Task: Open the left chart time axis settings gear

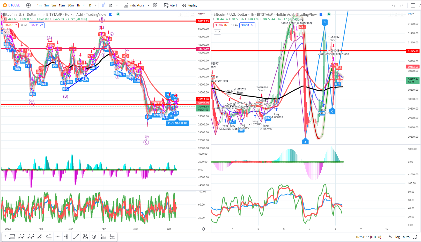Action: (203, 229)
